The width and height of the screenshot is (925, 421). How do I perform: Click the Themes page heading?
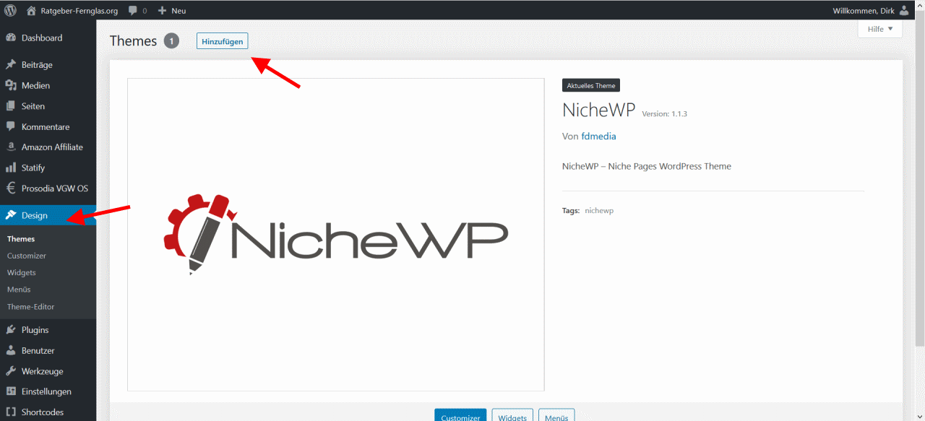134,41
